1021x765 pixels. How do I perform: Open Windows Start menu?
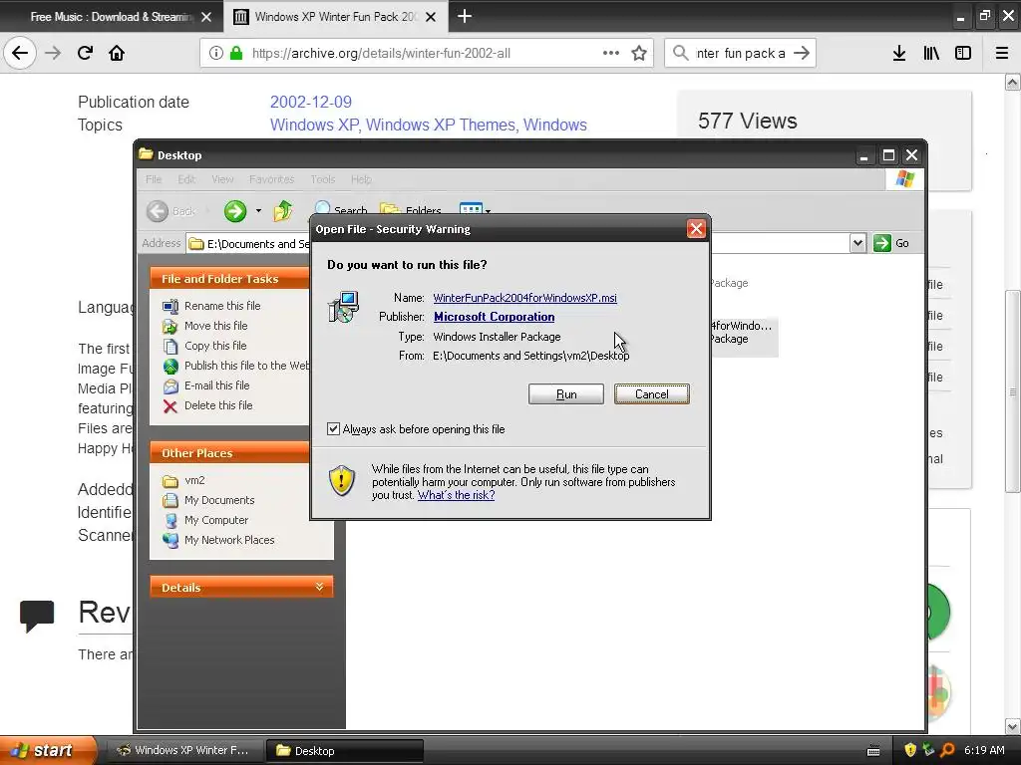coord(48,750)
